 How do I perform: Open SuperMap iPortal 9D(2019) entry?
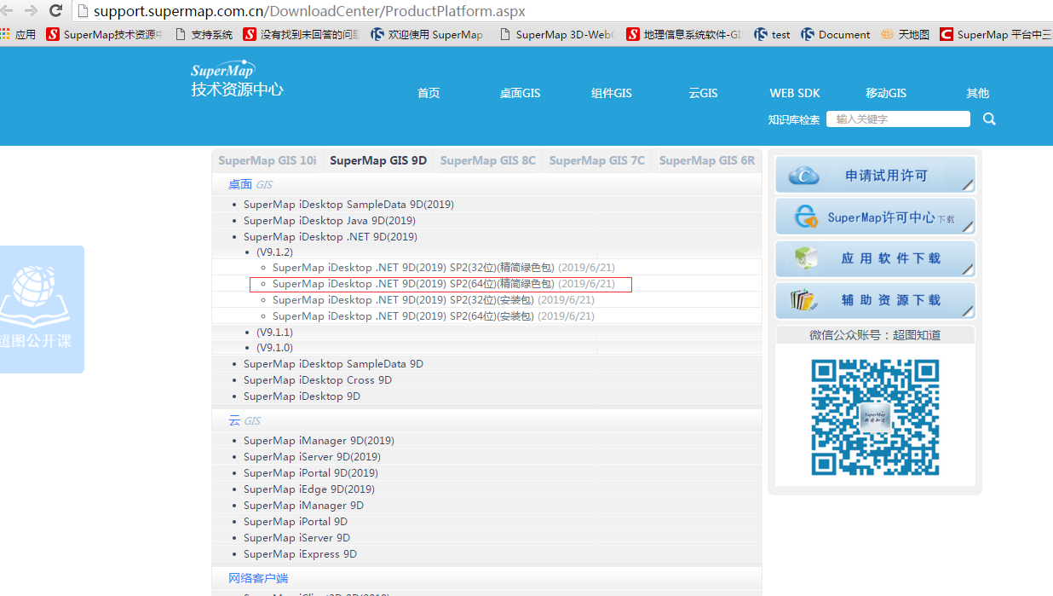tap(311, 473)
